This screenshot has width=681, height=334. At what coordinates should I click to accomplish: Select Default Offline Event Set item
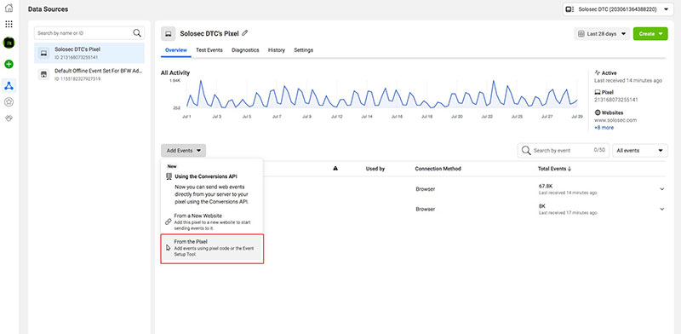point(89,75)
